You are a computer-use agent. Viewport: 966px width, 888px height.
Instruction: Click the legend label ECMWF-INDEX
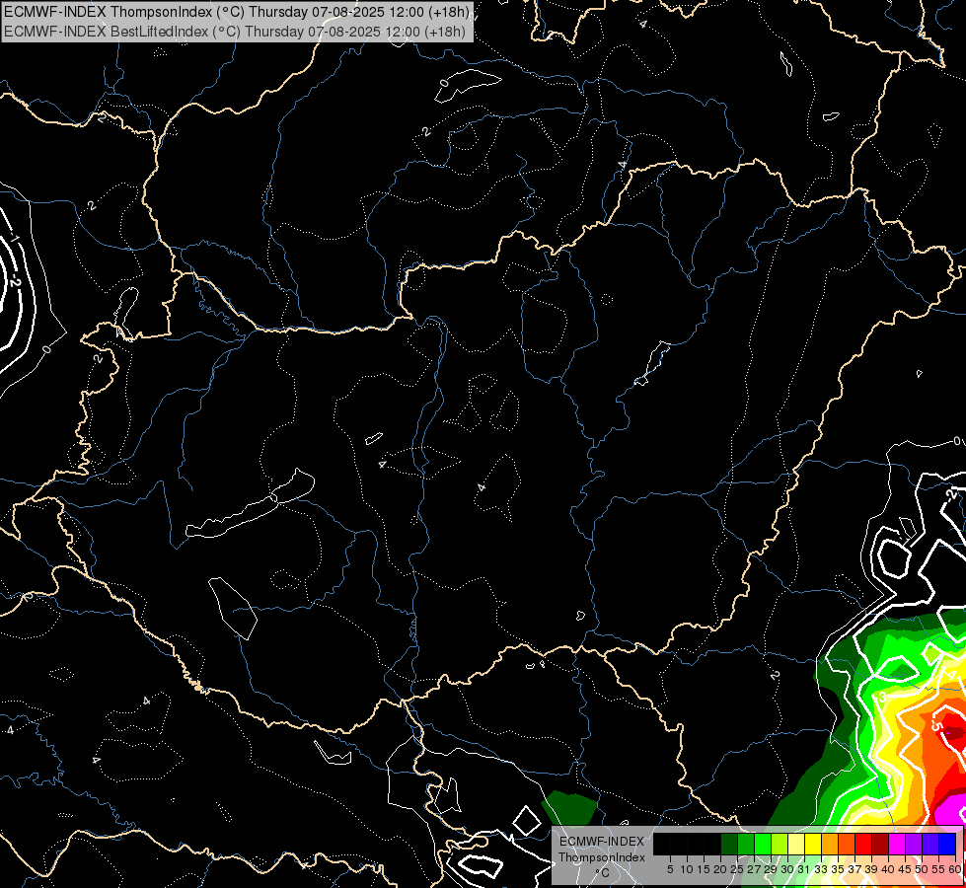click(602, 842)
